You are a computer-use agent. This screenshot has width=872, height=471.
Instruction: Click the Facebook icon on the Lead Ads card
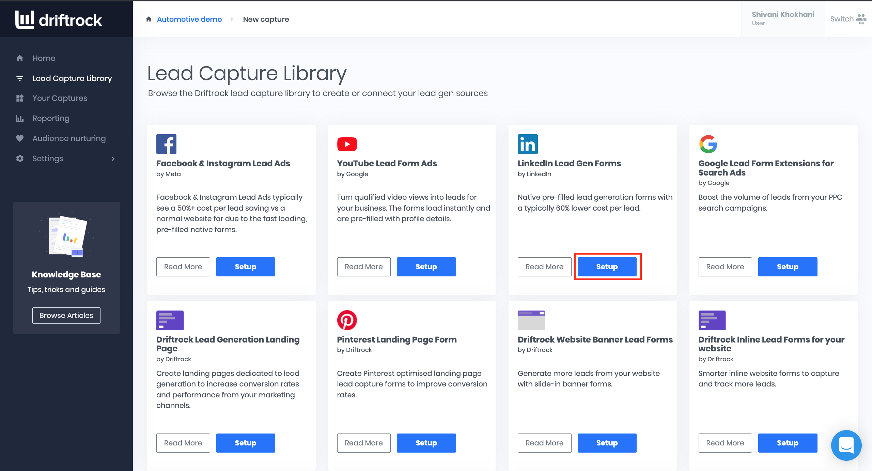166,144
